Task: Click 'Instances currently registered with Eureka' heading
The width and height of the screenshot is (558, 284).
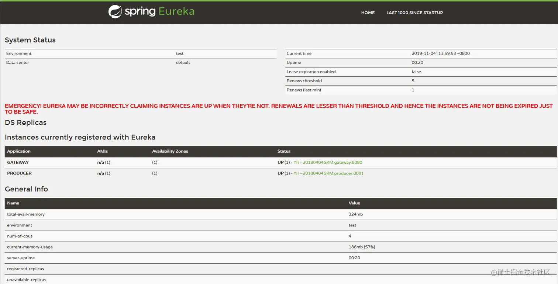Action: pos(80,137)
